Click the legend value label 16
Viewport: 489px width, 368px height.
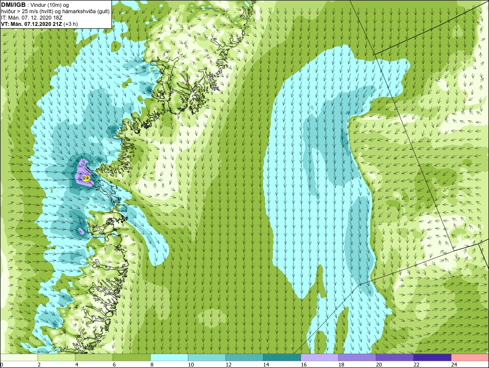point(304,365)
